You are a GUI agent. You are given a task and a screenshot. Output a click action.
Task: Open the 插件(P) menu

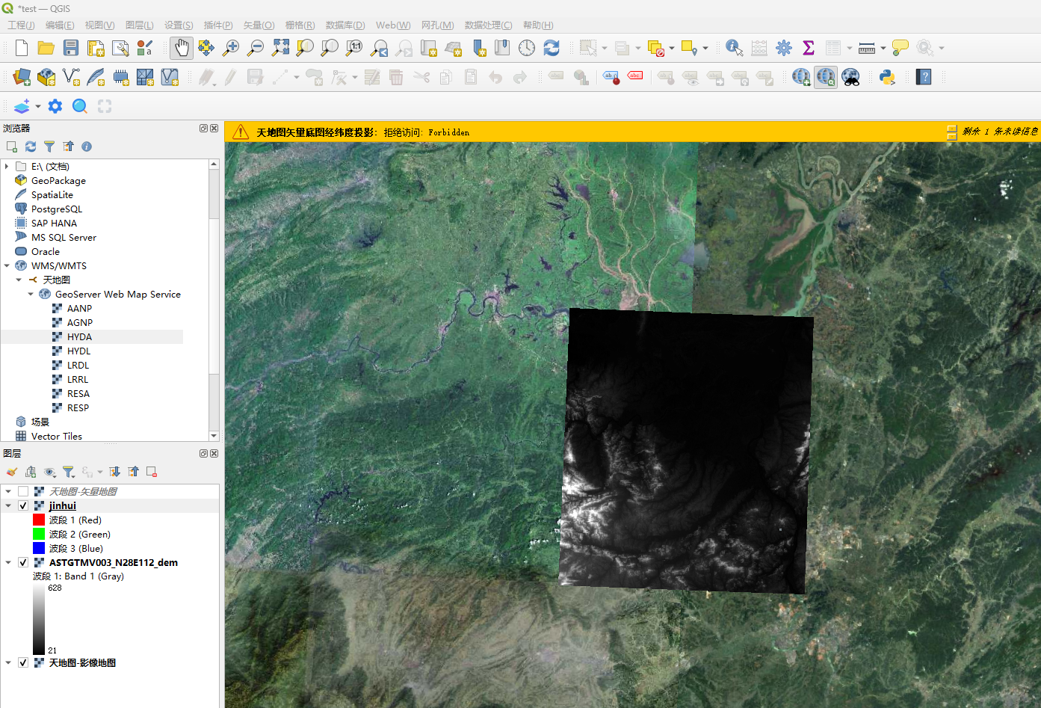pyautogui.click(x=218, y=25)
